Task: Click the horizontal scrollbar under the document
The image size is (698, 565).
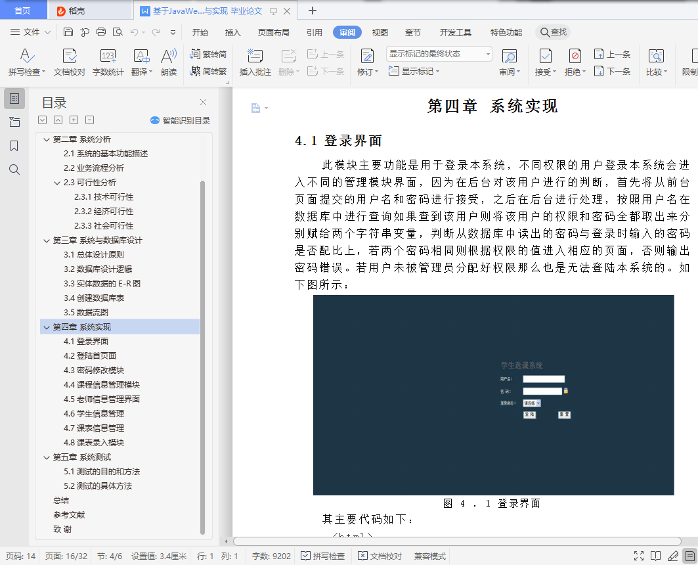Action: click(x=457, y=541)
